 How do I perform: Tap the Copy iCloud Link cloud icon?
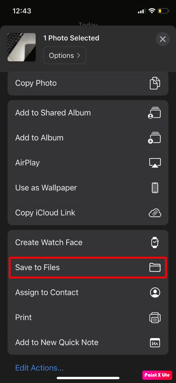155,213
